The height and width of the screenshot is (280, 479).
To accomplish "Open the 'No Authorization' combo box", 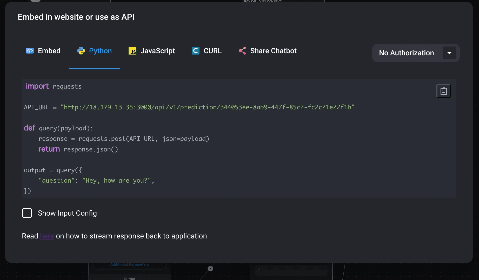I will 406,53.
